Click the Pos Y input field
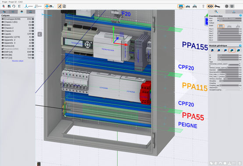243x166 pixels. tap(228, 31)
